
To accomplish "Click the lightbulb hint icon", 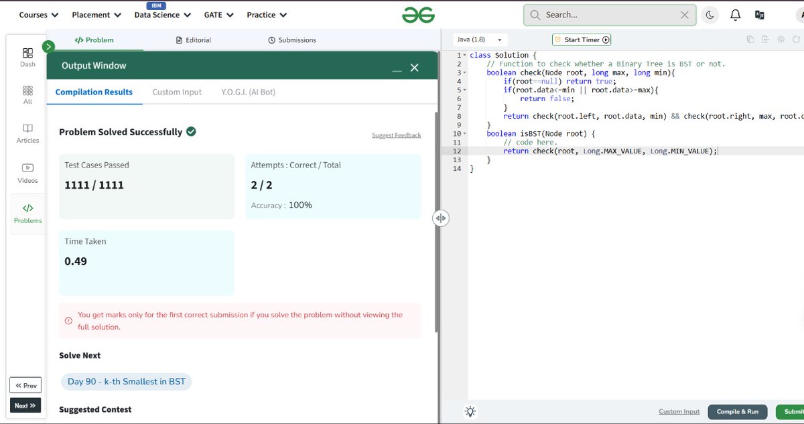I will [x=470, y=411].
